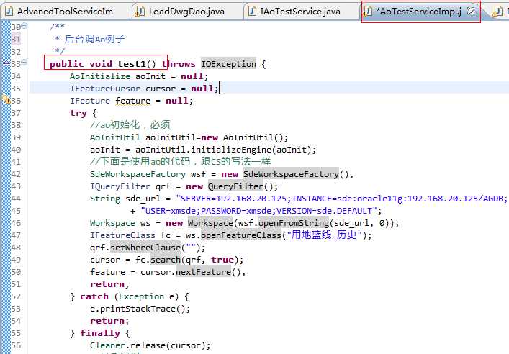The image size is (509, 354).
Task: Click the comment 后台调Ao例子
Action: (94, 39)
